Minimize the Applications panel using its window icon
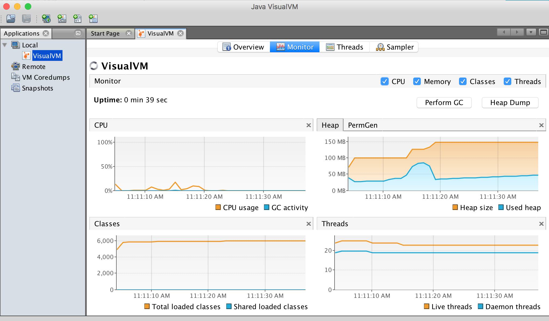This screenshot has width=549, height=321. pyautogui.click(x=78, y=33)
